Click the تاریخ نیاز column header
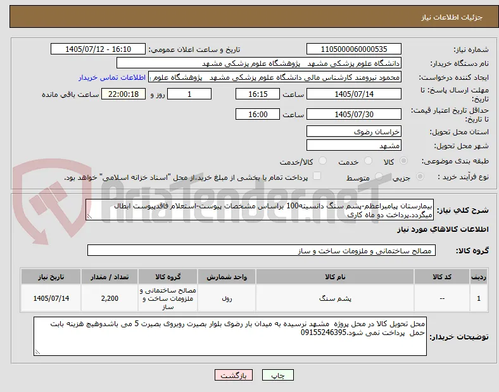The height and width of the screenshot is (392, 499). point(51,277)
